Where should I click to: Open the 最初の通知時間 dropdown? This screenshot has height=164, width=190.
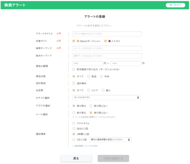[110, 140]
